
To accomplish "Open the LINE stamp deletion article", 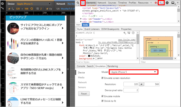I will (35, 73).
